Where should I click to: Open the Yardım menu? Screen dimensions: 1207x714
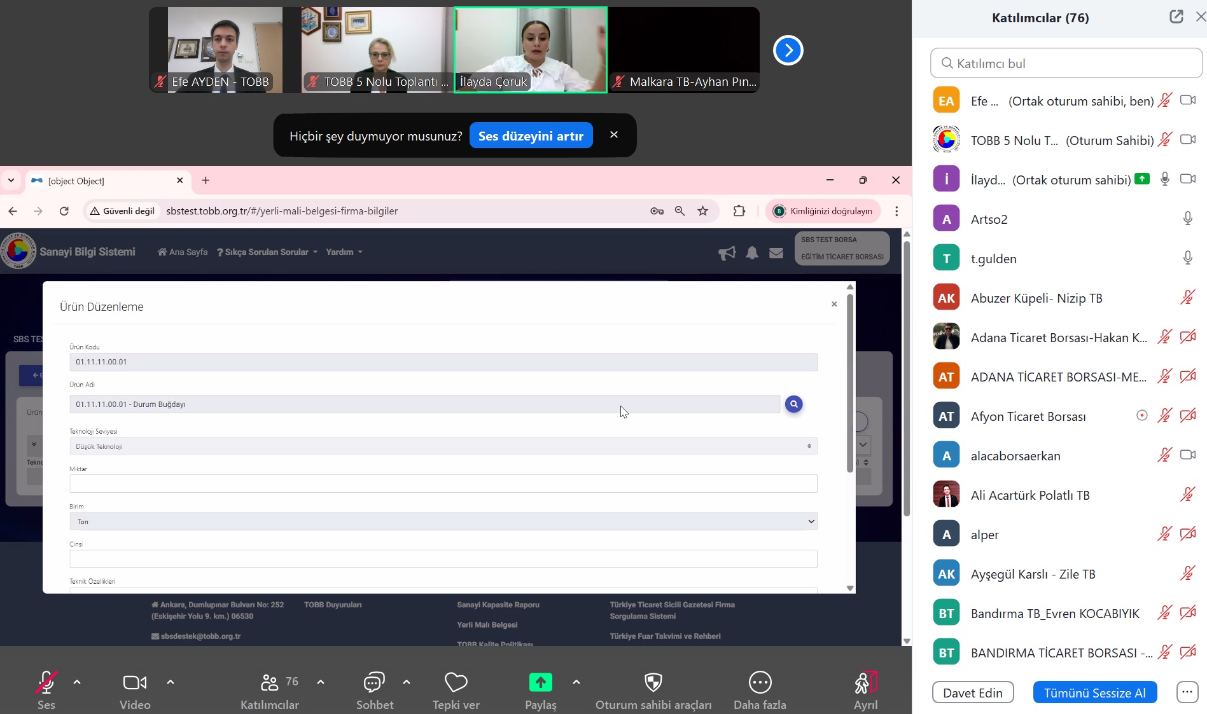tap(344, 252)
